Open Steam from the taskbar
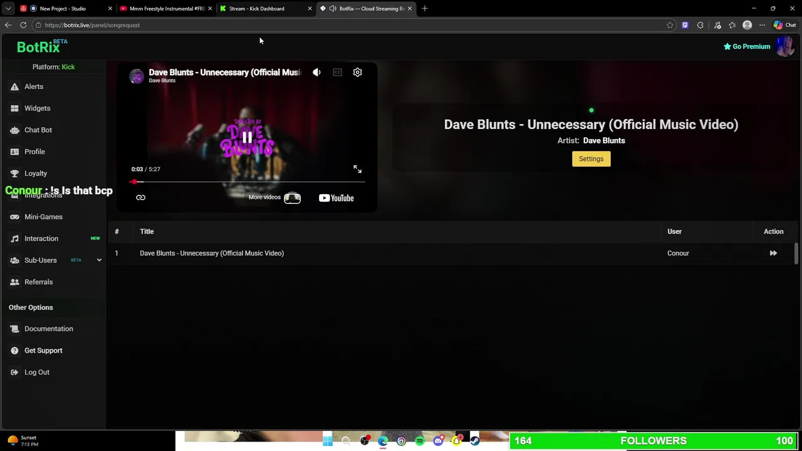802x451 pixels. [x=475, y=441]
